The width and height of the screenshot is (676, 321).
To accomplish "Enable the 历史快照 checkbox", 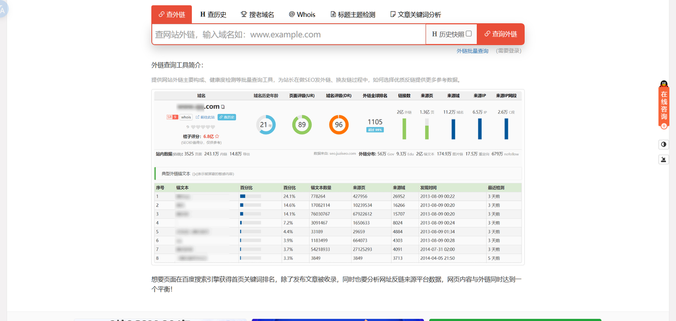I will tap(469, 34).
